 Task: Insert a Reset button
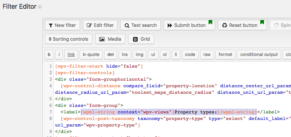pyautogui.click(x=242, y=25)
